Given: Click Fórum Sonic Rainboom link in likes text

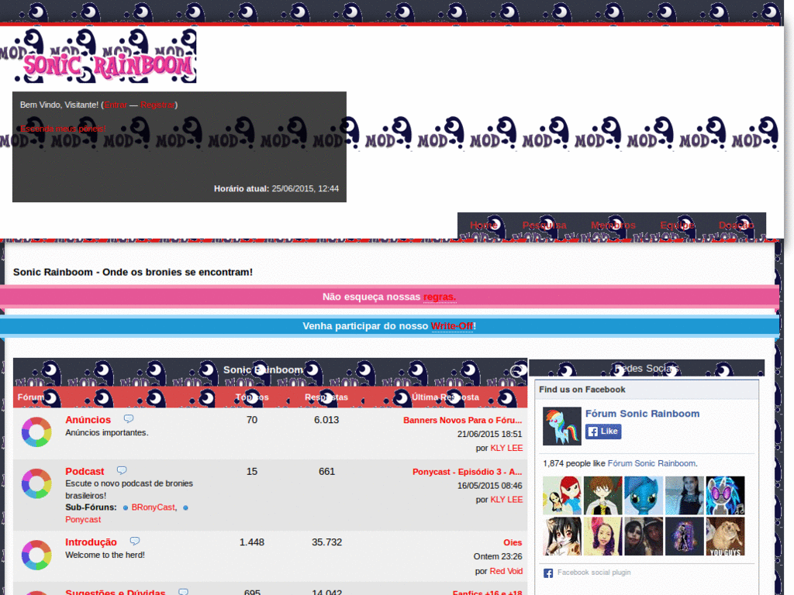Looking at the screenshot, I should coord(651,463).
